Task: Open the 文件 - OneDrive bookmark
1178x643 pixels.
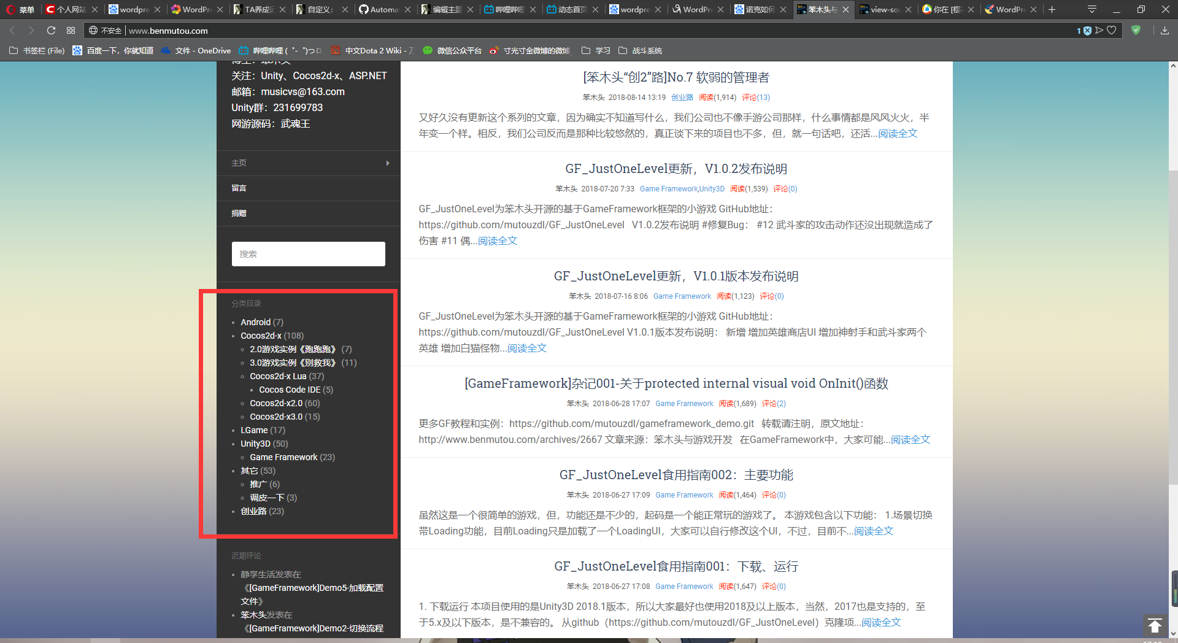Action: pos(196,50)
